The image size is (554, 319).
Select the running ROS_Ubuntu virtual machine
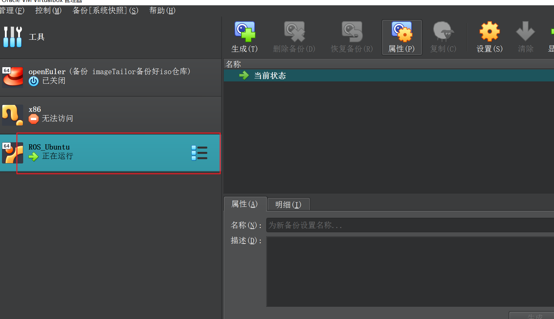click(x=99, y=153)
